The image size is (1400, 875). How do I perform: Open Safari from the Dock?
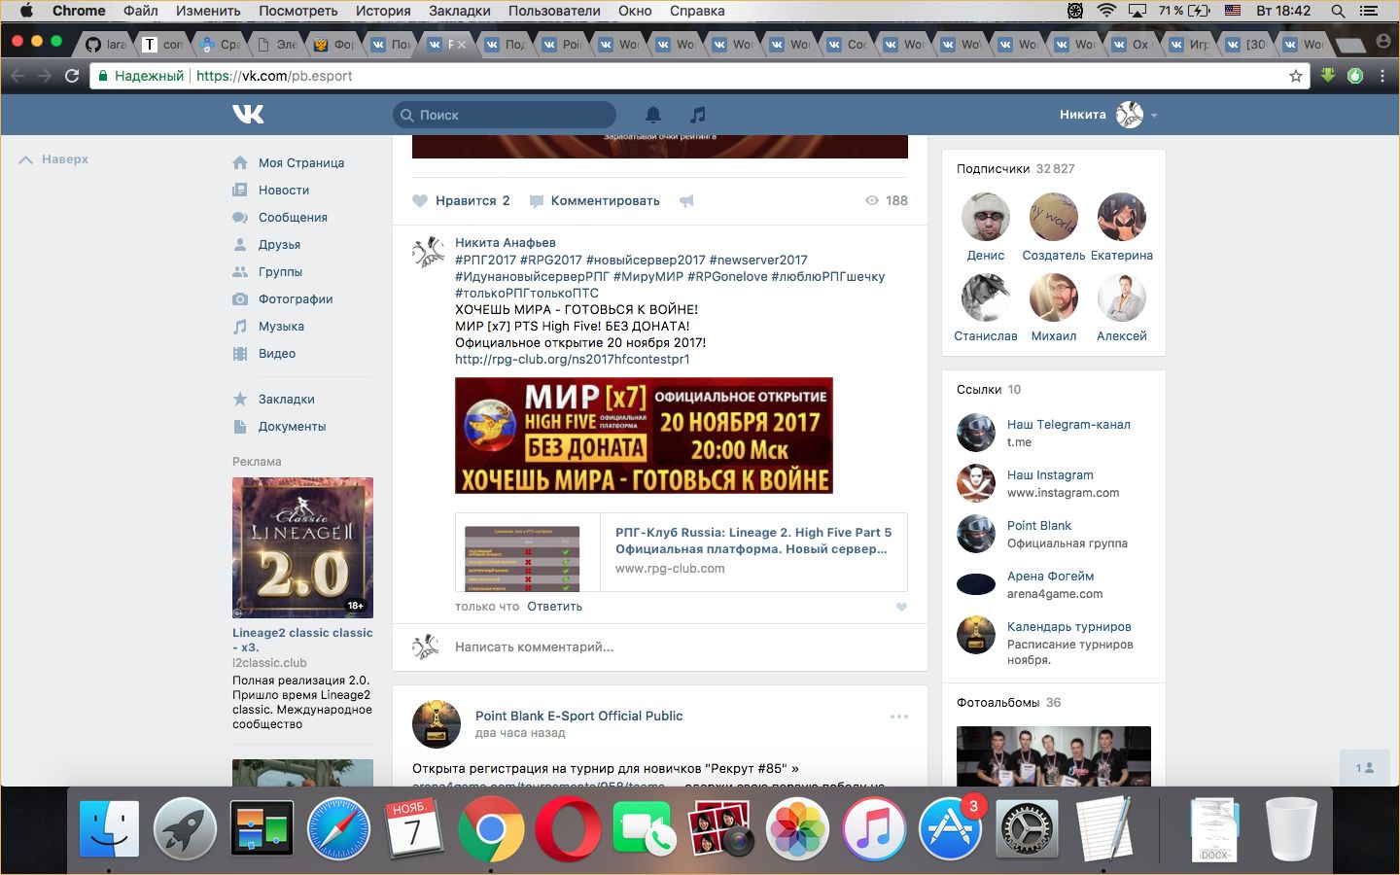[338, 828]
